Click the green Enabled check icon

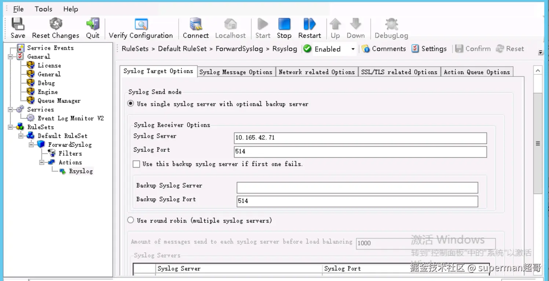tap(307, 49)
